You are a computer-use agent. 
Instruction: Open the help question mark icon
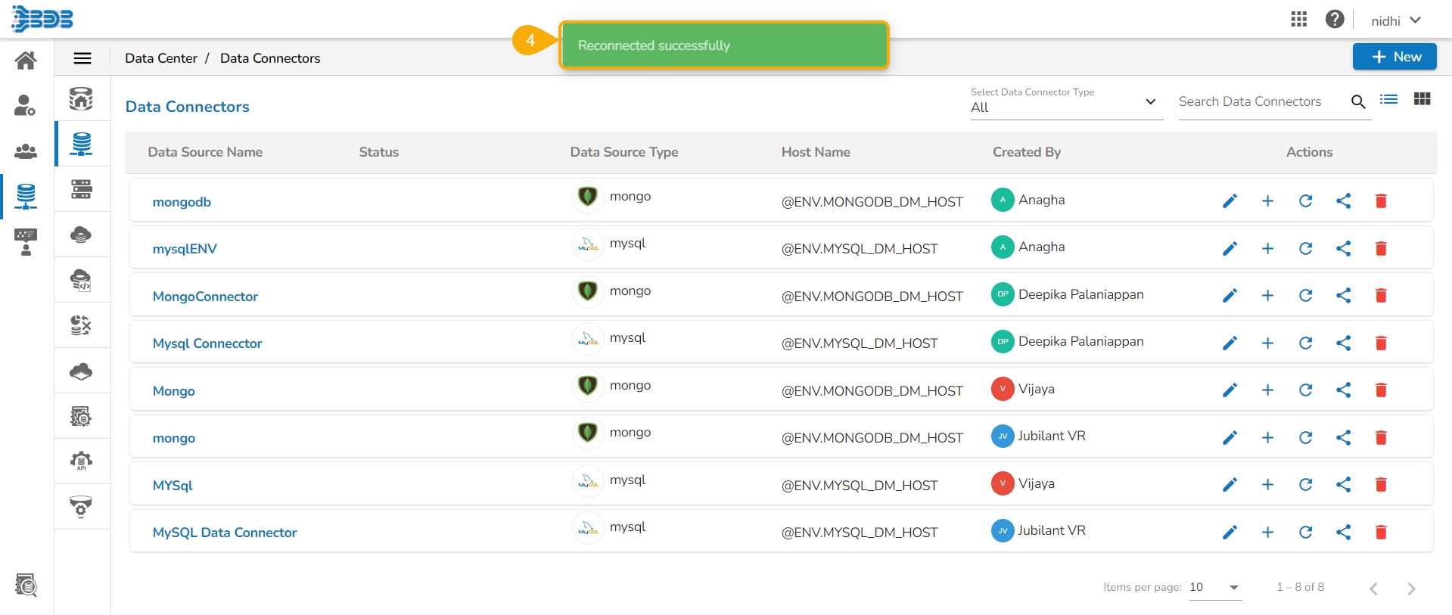click(1334, 20)
